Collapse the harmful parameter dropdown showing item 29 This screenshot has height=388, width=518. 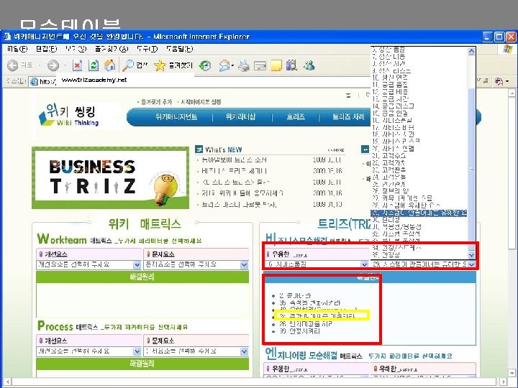click(x=471, y=264)
